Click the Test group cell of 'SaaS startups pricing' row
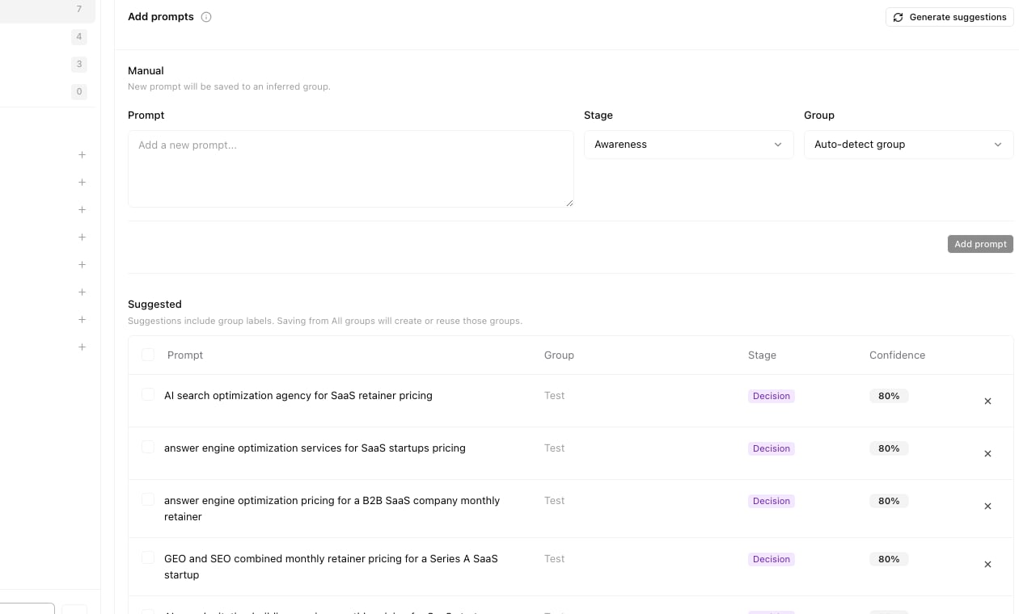1019x614 pixels. tap(554, 448)
